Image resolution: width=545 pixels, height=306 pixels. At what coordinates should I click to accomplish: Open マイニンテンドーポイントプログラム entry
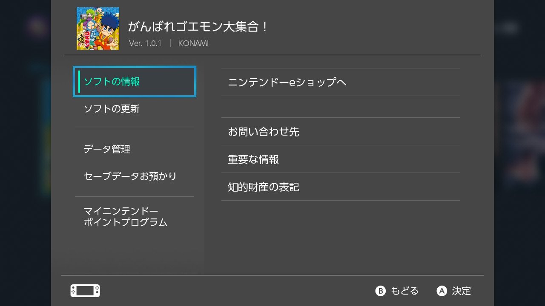135,217
